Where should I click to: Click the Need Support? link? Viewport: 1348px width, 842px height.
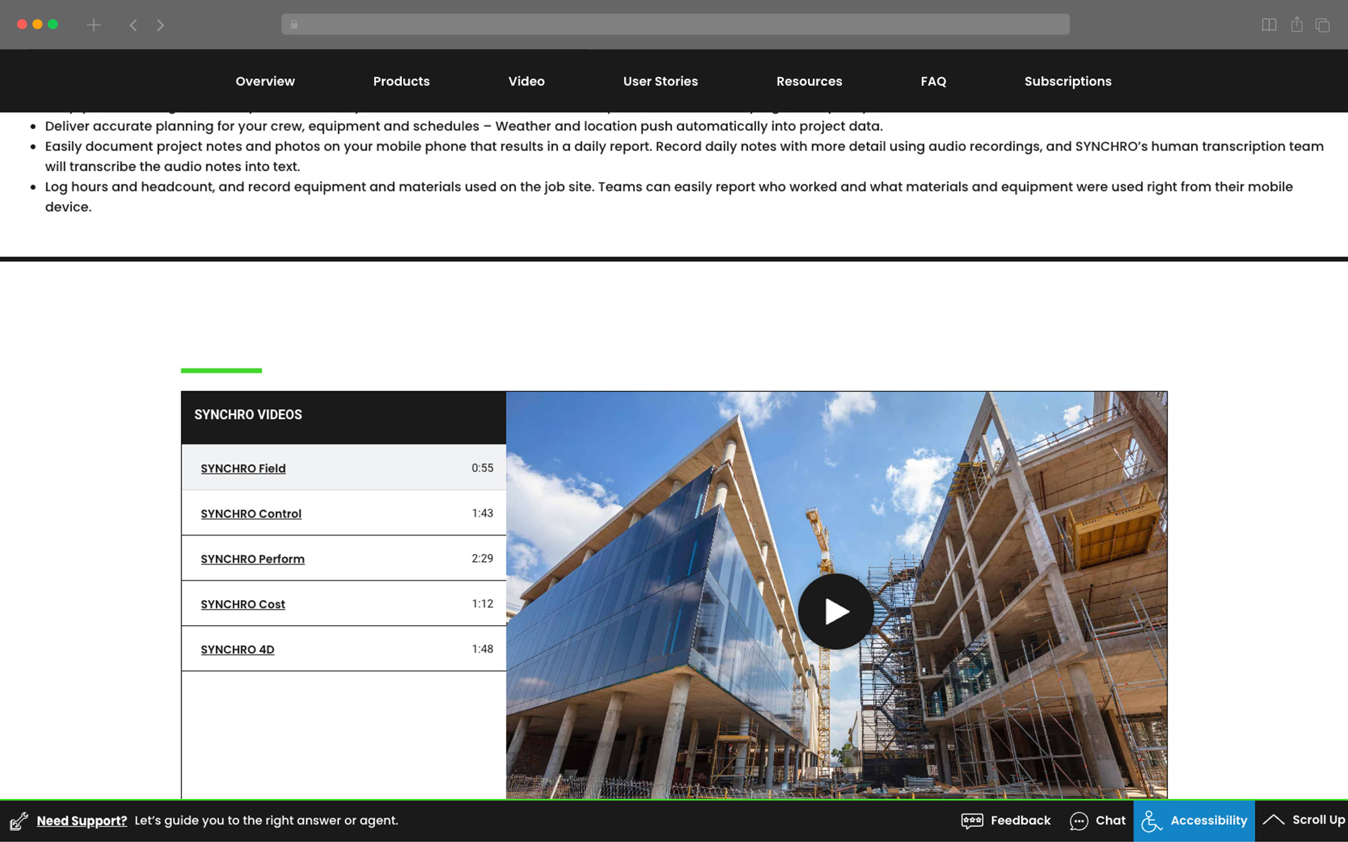pos(82,820)
